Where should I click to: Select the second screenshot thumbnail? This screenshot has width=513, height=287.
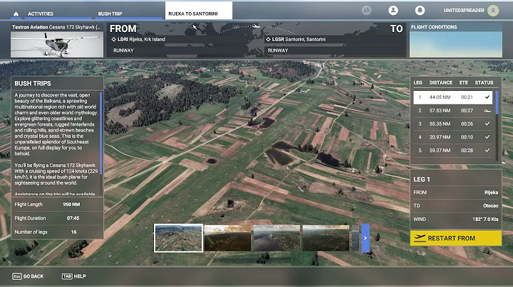[x=227, y=238]
